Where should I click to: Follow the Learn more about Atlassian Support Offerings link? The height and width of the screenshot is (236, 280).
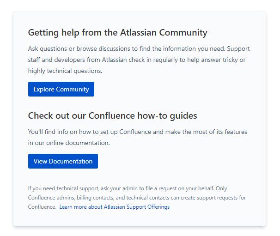[115, 207]
